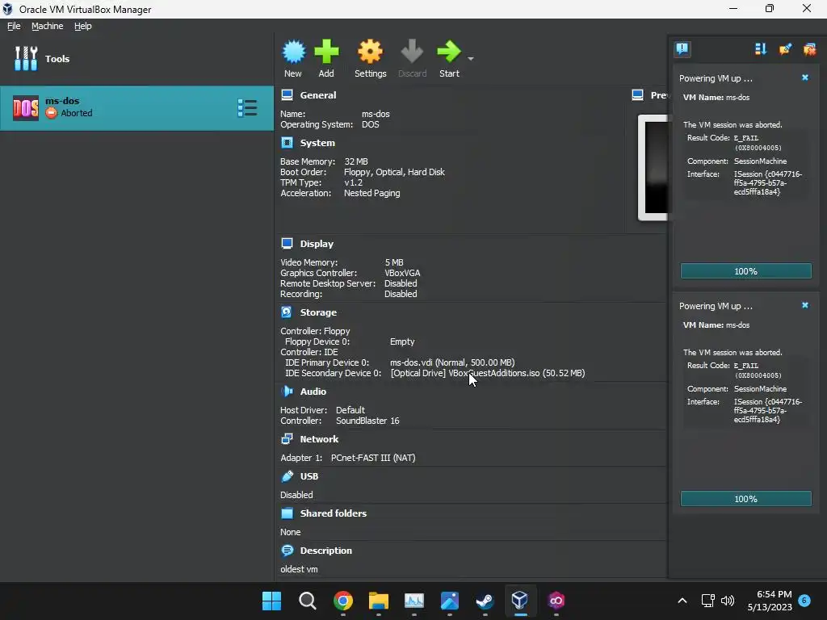
Task: Toggle the notification center icon
Action: [682, 49]
